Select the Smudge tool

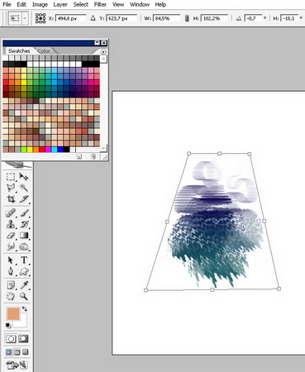point(11,246)
